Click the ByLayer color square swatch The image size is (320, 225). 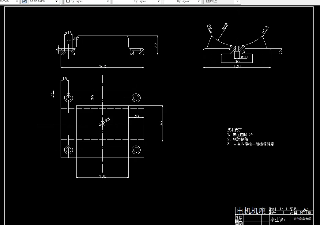(68, 1)
